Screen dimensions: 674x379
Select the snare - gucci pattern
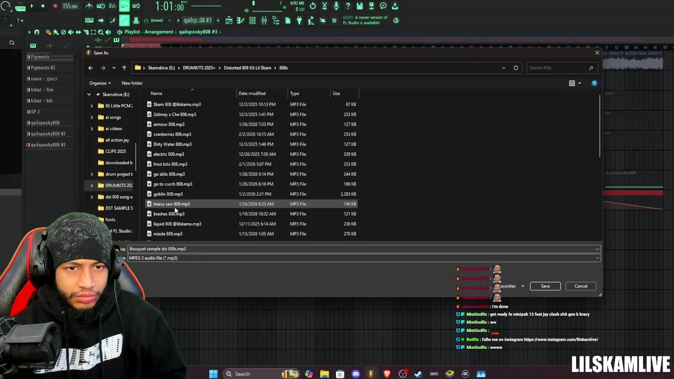pyautogui.click(x=44, y=79)
